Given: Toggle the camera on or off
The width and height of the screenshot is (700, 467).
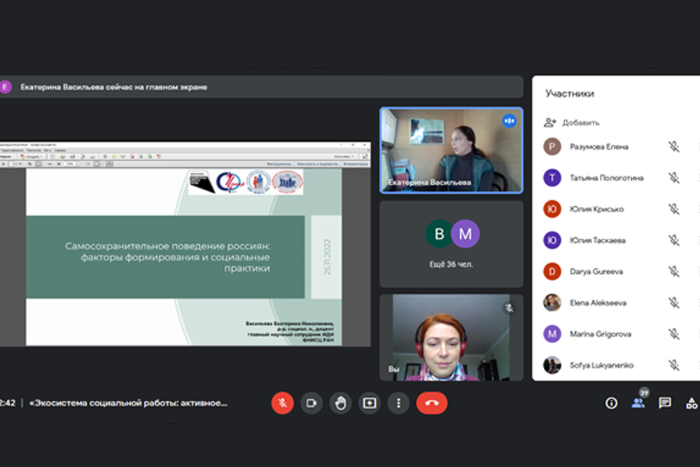Looking at the screenshot, I should 311,403.
